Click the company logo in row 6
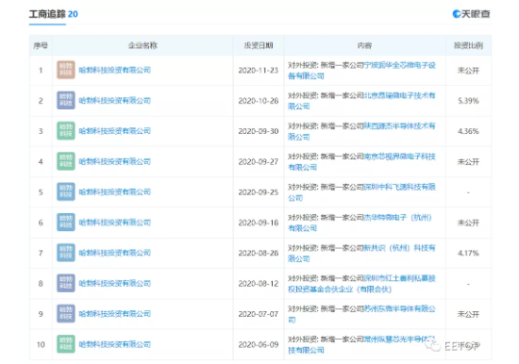 coord(66,222)
